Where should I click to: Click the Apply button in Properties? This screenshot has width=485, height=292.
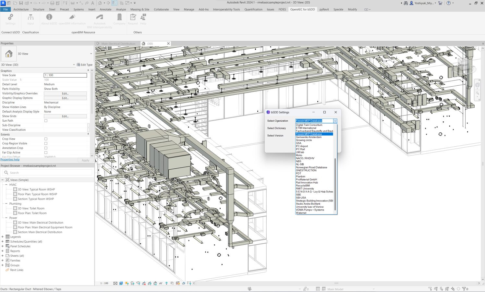point(85,160)
